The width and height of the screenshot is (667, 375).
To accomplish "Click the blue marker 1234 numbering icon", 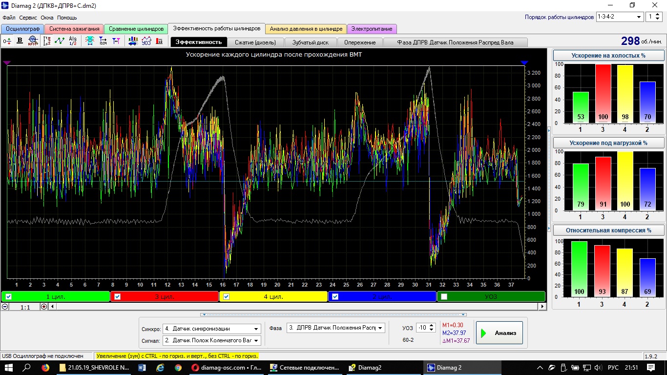I will (103, 41).
